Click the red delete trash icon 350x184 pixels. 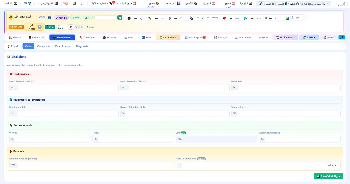tap(82, 27)
